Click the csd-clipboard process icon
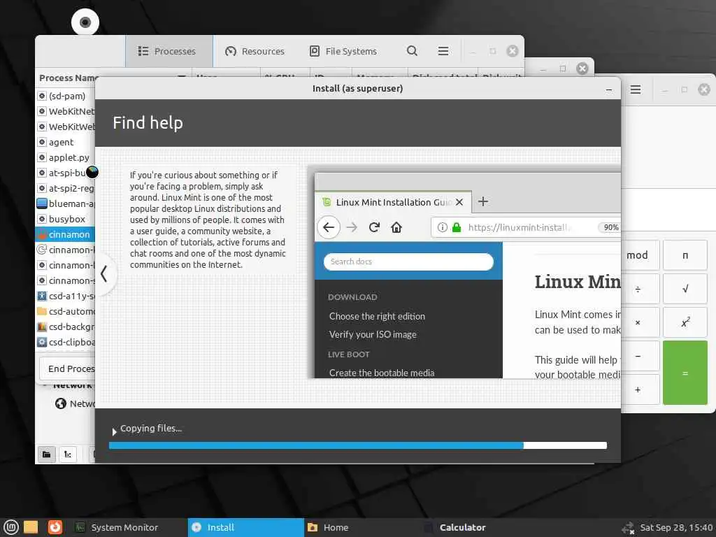This screenshot has height=537, width=716. pyautogui.click(x=42, y=342)
